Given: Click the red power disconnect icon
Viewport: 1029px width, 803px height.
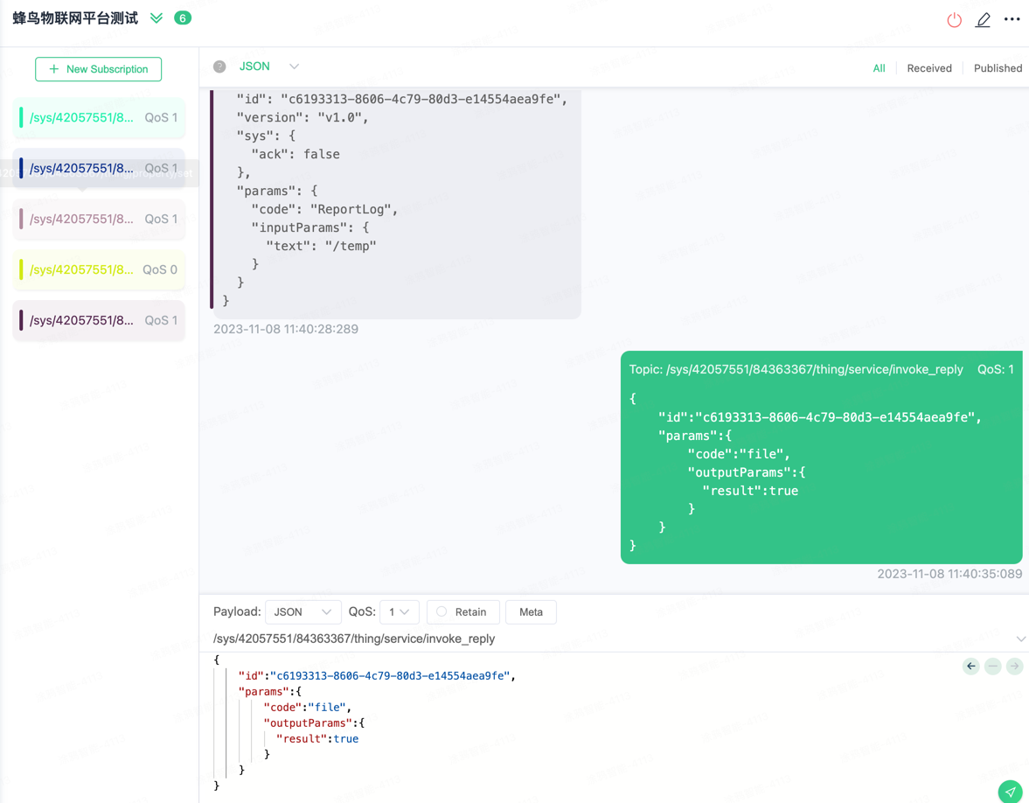Looking at the screenshot, I should (x=954, y=20).
